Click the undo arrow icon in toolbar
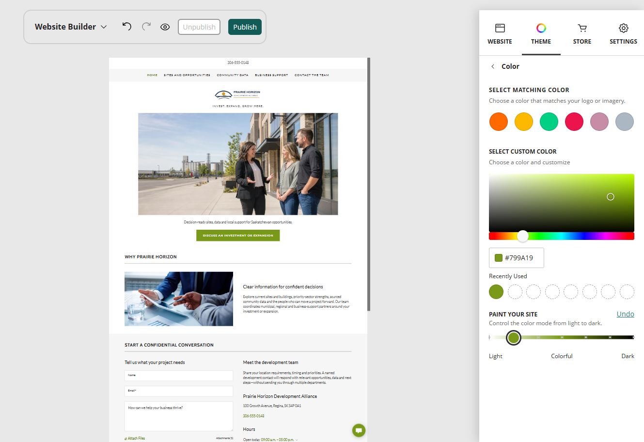This screenshot has width=644, height=442. [127, 27]
